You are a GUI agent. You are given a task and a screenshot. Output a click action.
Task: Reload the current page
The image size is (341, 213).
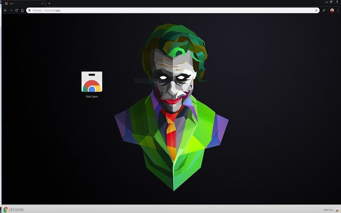click(17, 10)
